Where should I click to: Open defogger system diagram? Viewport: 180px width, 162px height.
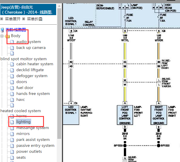(x=32, y=76)
